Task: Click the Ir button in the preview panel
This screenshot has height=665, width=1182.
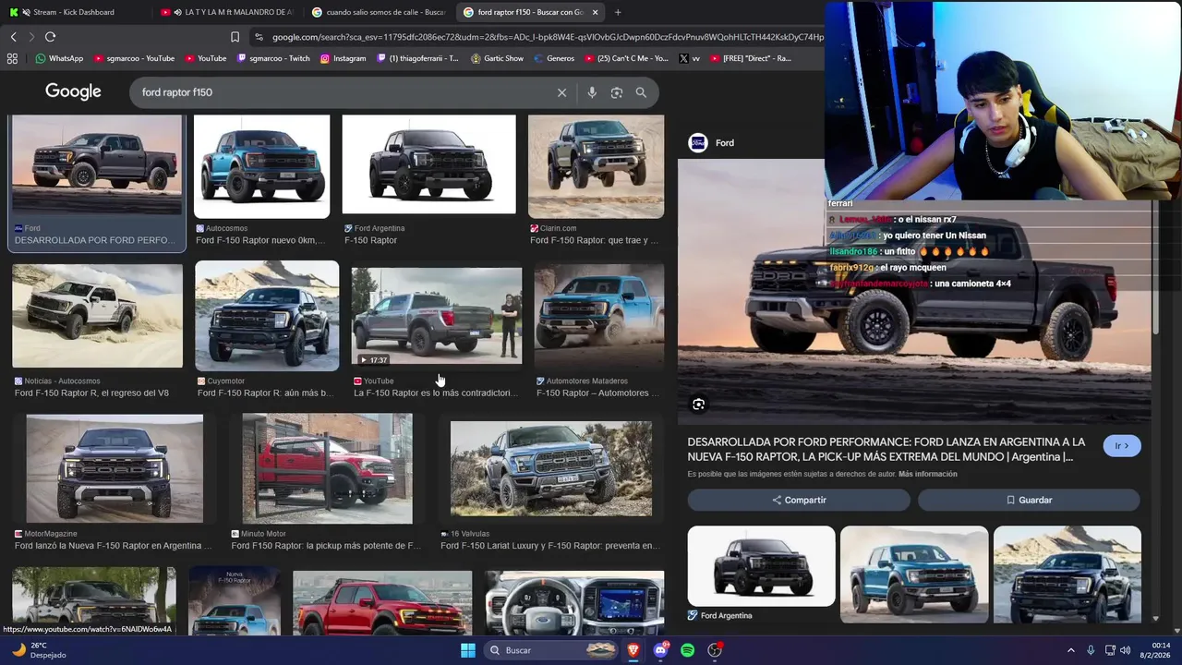Action: pyautogui.click(x=1122, y=446)
